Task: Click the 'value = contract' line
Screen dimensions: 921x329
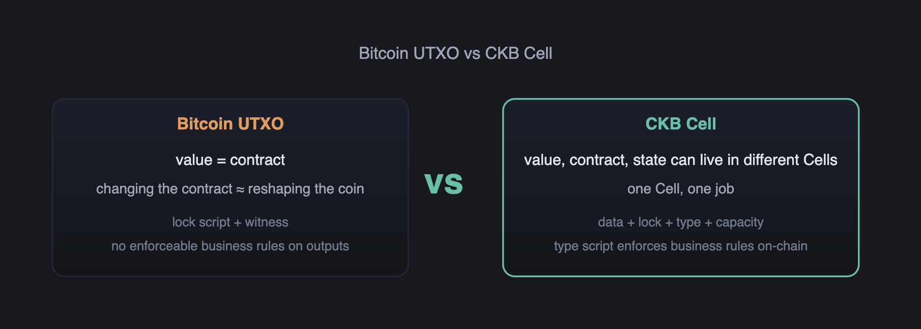Action: pyautogui.click(x=230, y=160)
